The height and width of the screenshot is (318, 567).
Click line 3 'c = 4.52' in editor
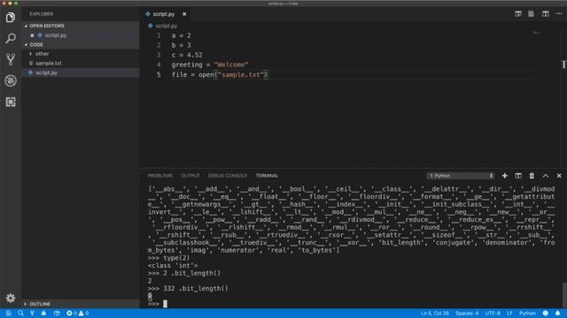187,55
